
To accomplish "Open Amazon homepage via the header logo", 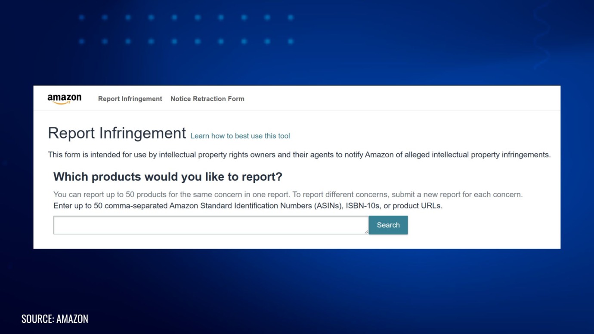I will tap(64, 98).
